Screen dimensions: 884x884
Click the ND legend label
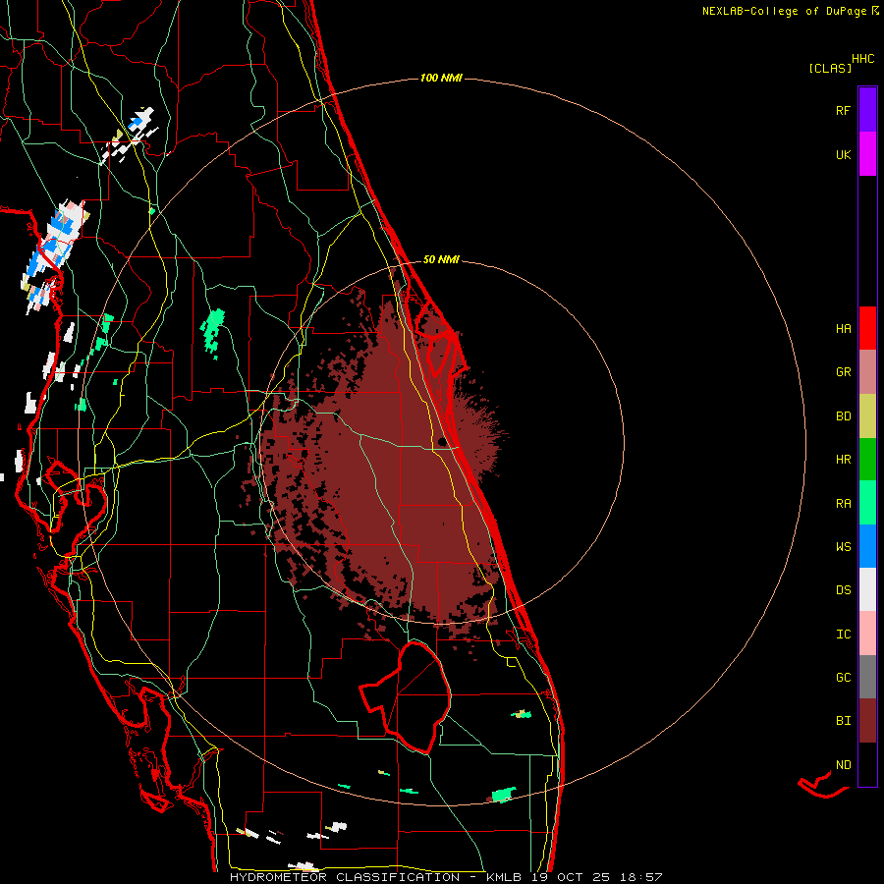(843, 765)
